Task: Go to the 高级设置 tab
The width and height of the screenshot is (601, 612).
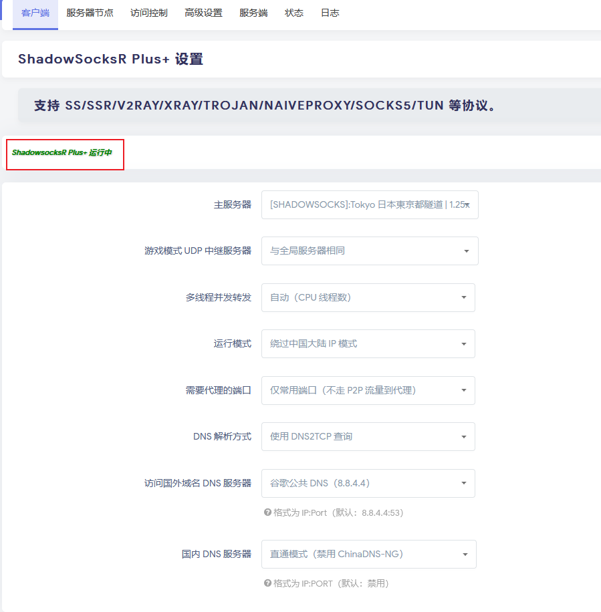Action: point(203,13)
